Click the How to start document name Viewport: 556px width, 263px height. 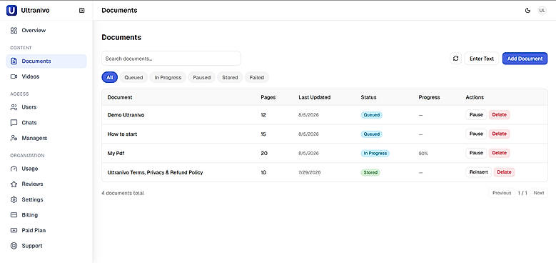click(122, 134)
